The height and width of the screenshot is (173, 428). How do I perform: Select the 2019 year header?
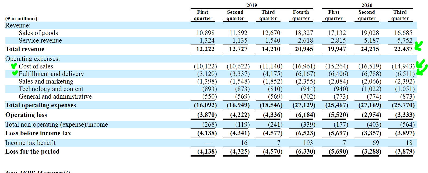tap(252, 5)
